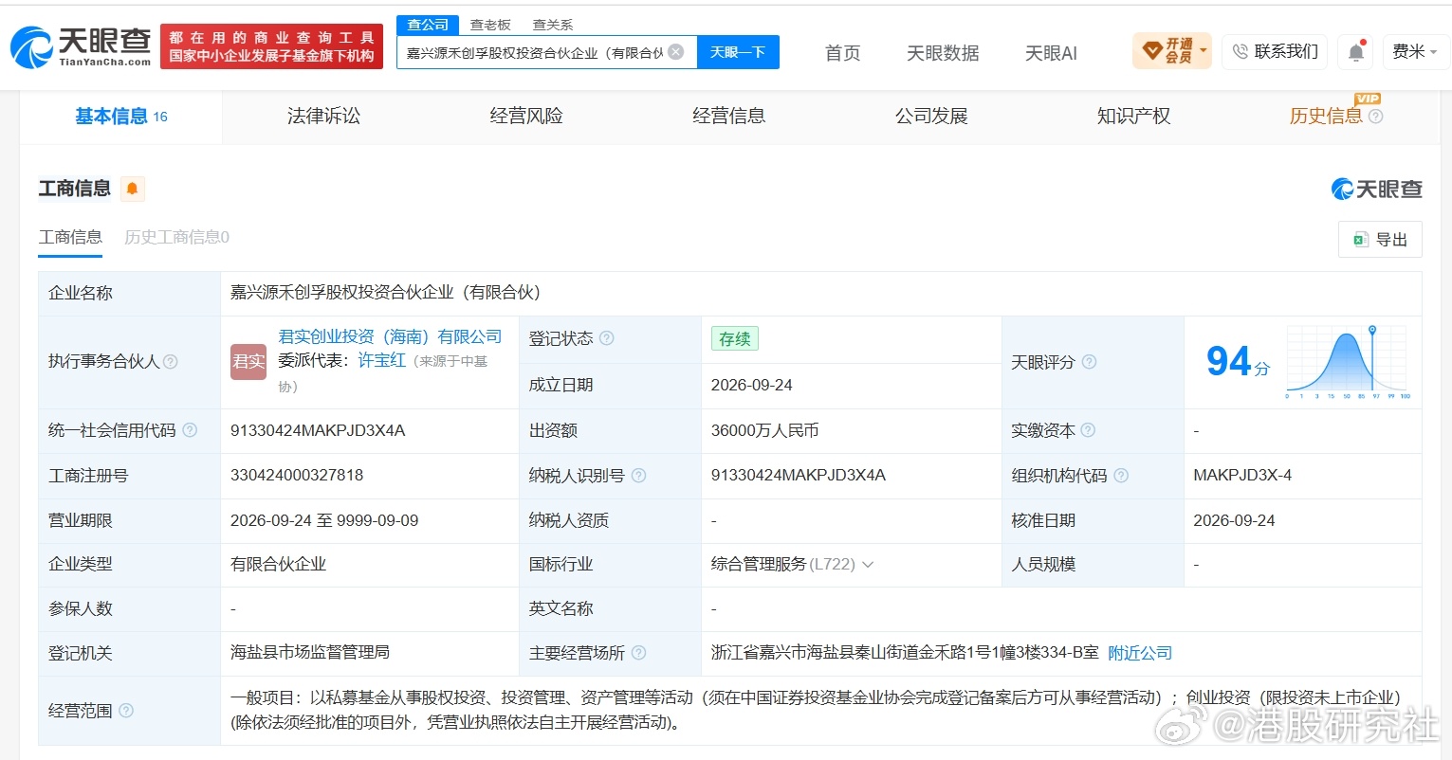Click the help icon beside 历史信息 tab
This screenshot has width=1452, height=760.
tap(1376, 117)
